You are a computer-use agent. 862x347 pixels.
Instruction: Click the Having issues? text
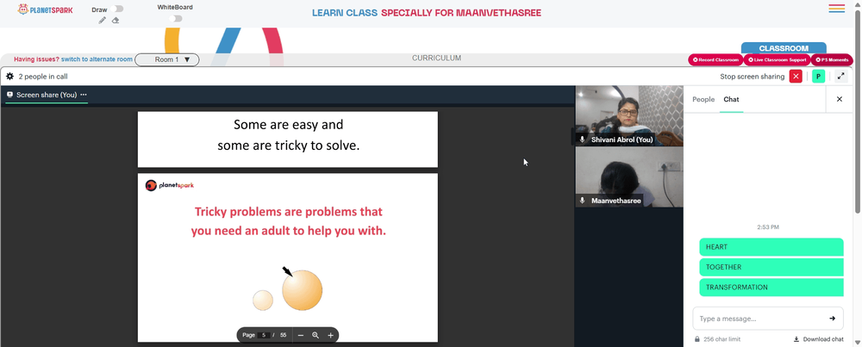pos(36,59)
